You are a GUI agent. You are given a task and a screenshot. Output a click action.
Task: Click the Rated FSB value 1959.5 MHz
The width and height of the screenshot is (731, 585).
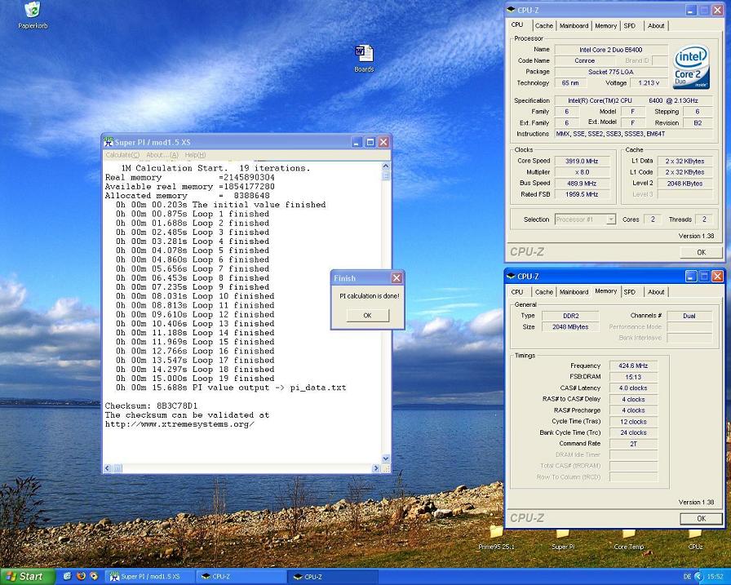[582, 194]
